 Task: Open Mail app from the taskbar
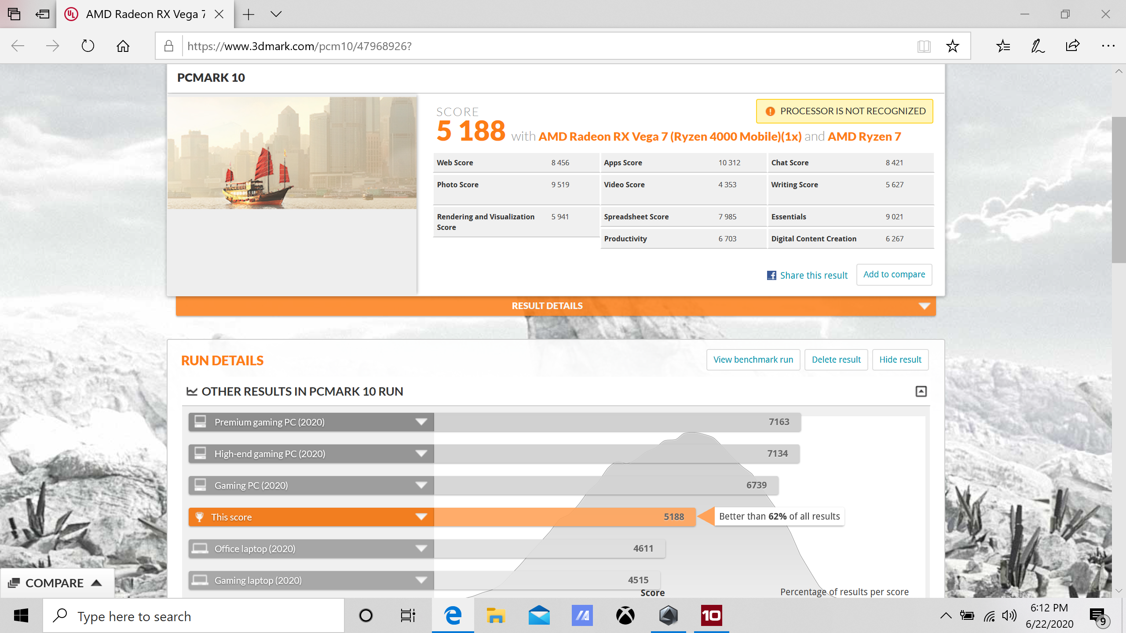click(x=539, y=615)
